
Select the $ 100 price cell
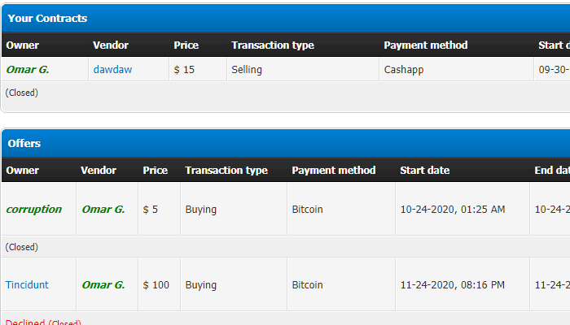[156, 285]
